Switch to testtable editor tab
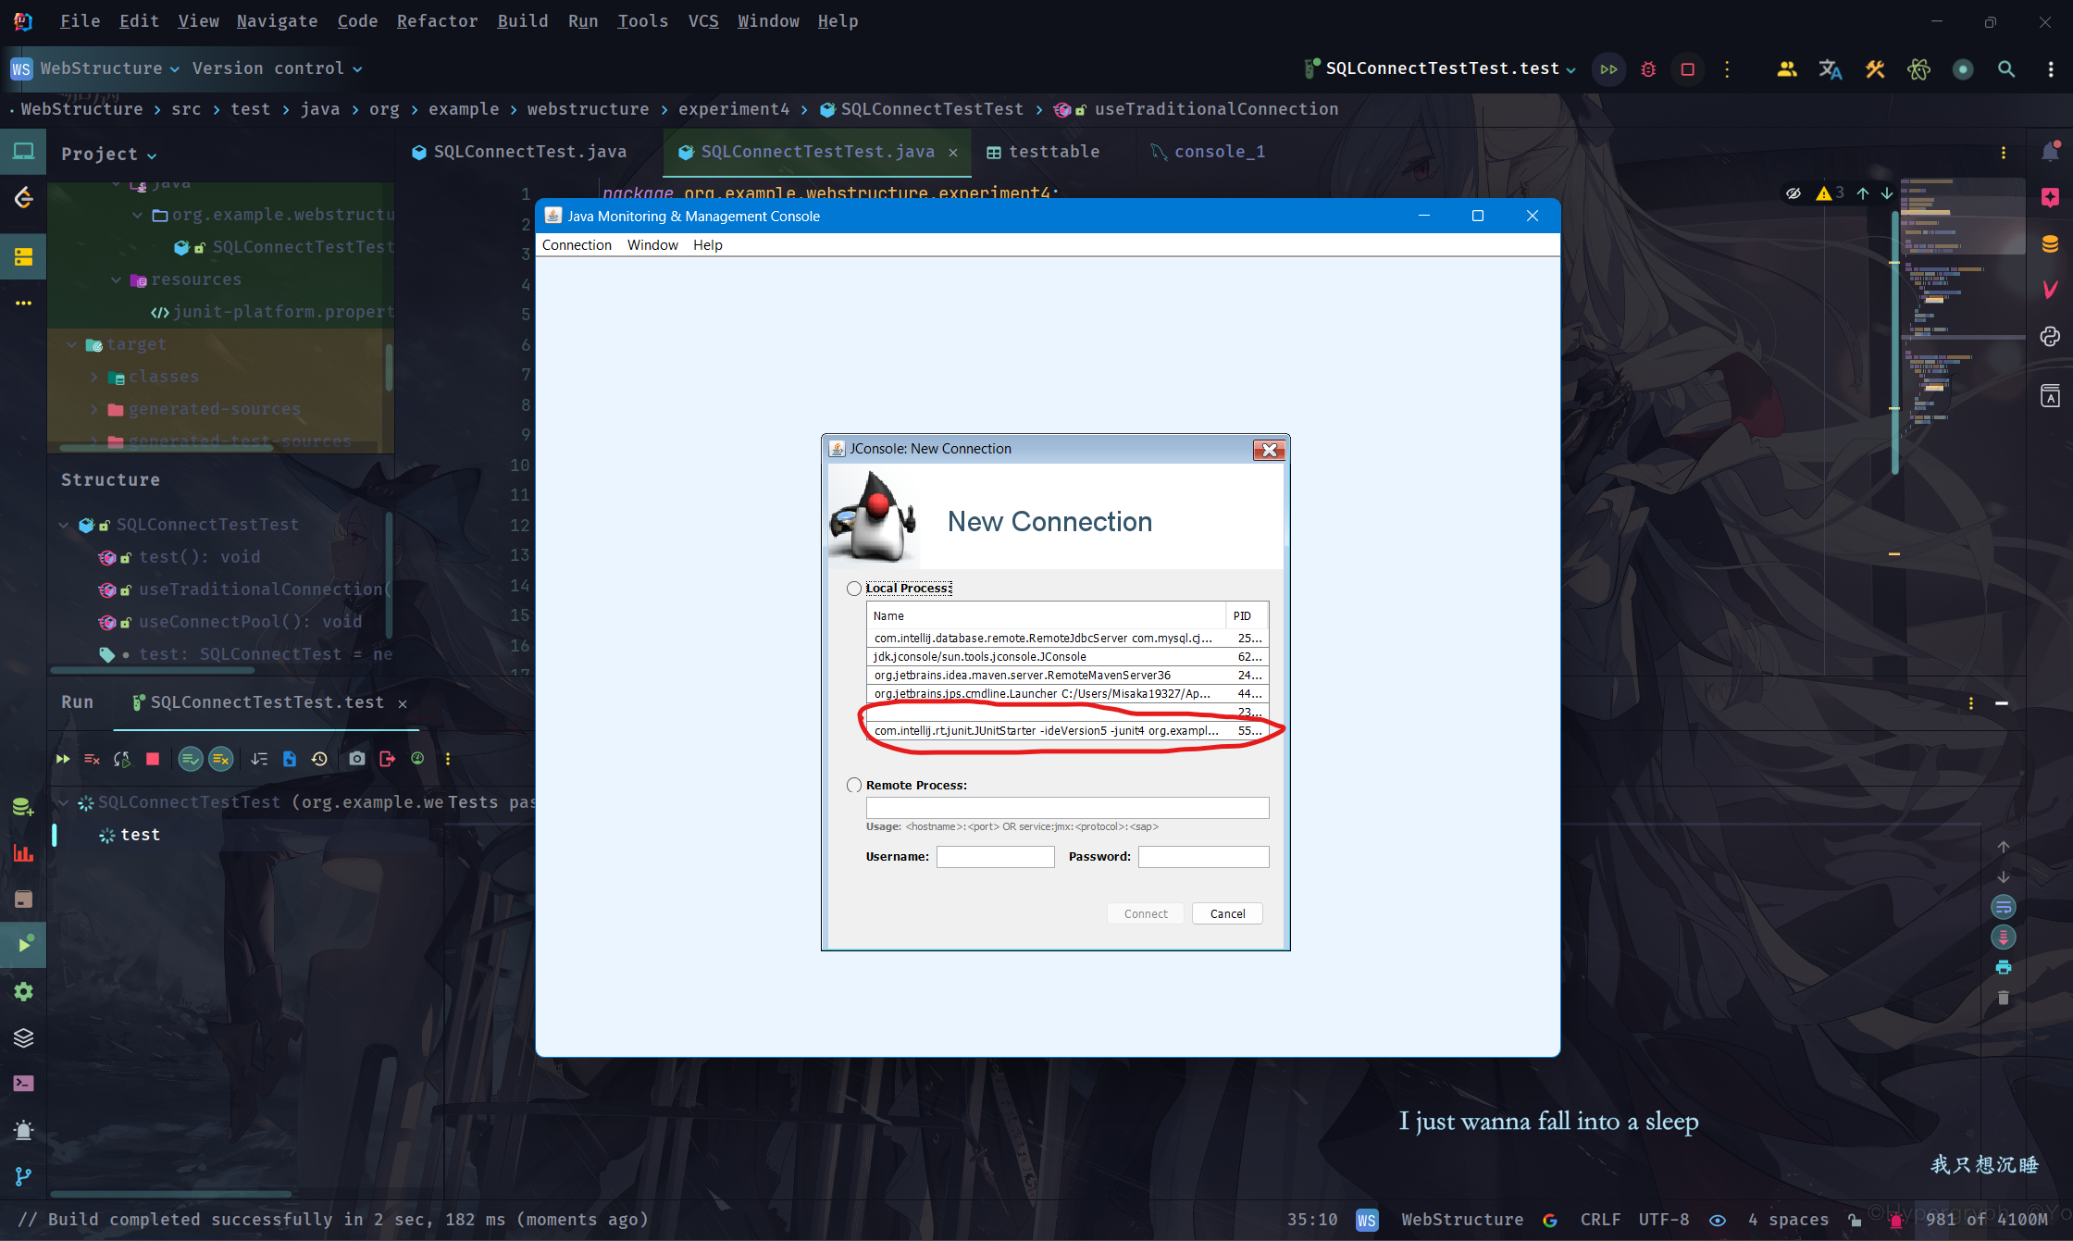Image resolution: width=2073 pixels, height=1241 pixels. tap(1044, 152)
